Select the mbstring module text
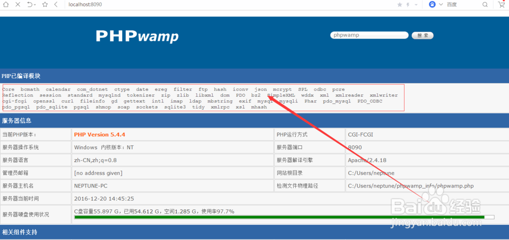509x240 pixels. click(x=220, y=101)
